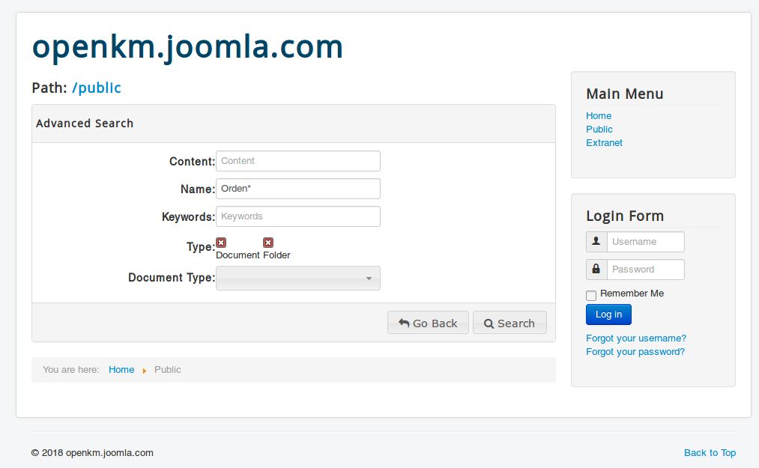759x468 pixels.
Task: Follow the /public path link
Action: pos(97,88)
